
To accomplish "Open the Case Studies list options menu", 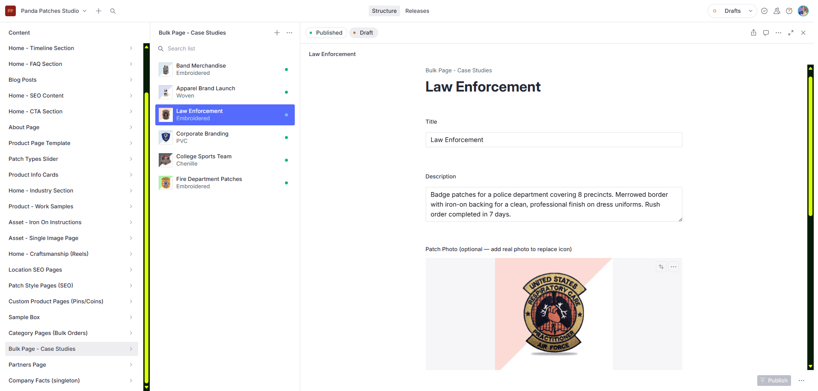I will coord(290,33).
